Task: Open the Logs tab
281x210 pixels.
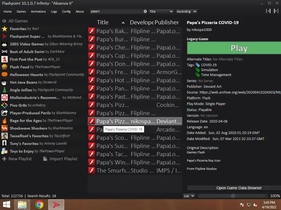Action: click(54, 11)
